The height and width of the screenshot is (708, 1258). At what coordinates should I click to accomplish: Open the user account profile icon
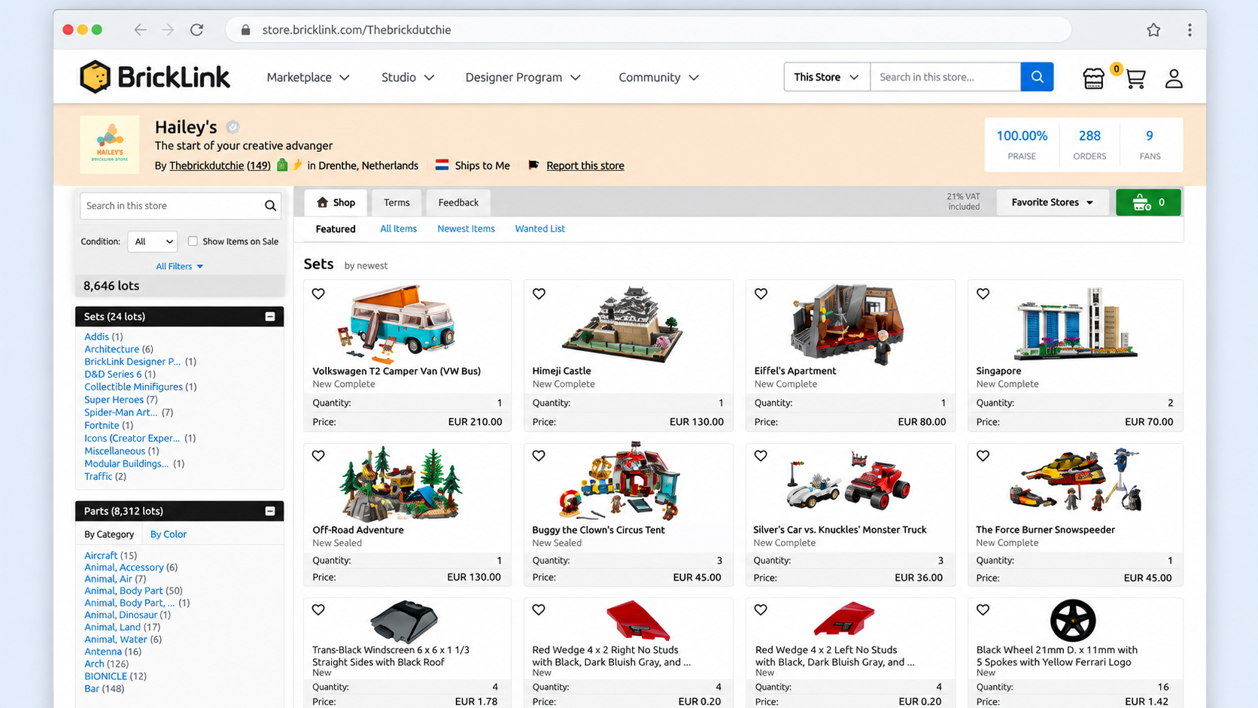click(x=1174, y=78)
